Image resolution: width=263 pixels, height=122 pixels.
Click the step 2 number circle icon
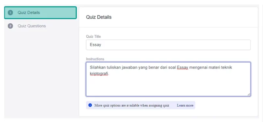(11, 26)
